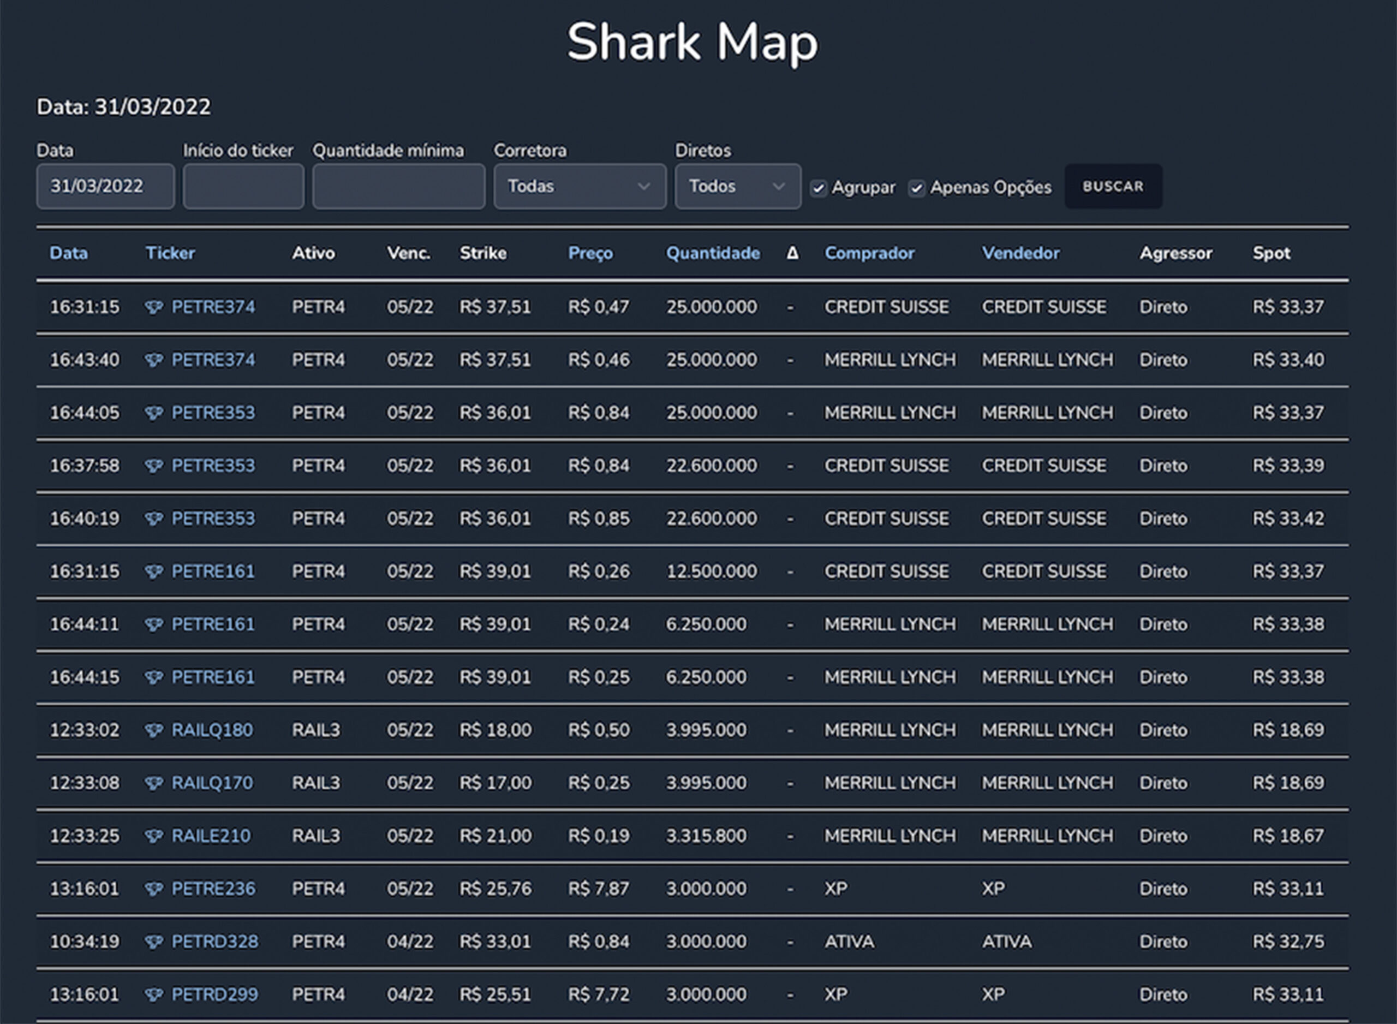The height and width of the screenshot is (1024, 1397).
Task: Click the Data field showing 31/03/2022
Action: click(105, 186)
